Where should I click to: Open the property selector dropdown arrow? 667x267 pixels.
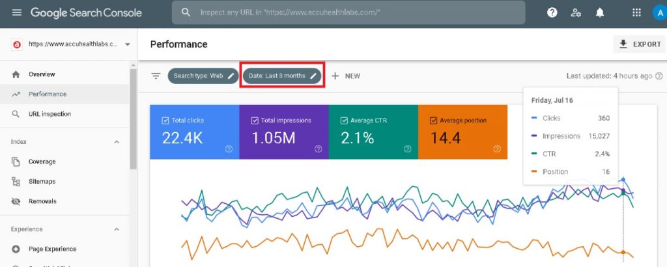click(128, 44)
